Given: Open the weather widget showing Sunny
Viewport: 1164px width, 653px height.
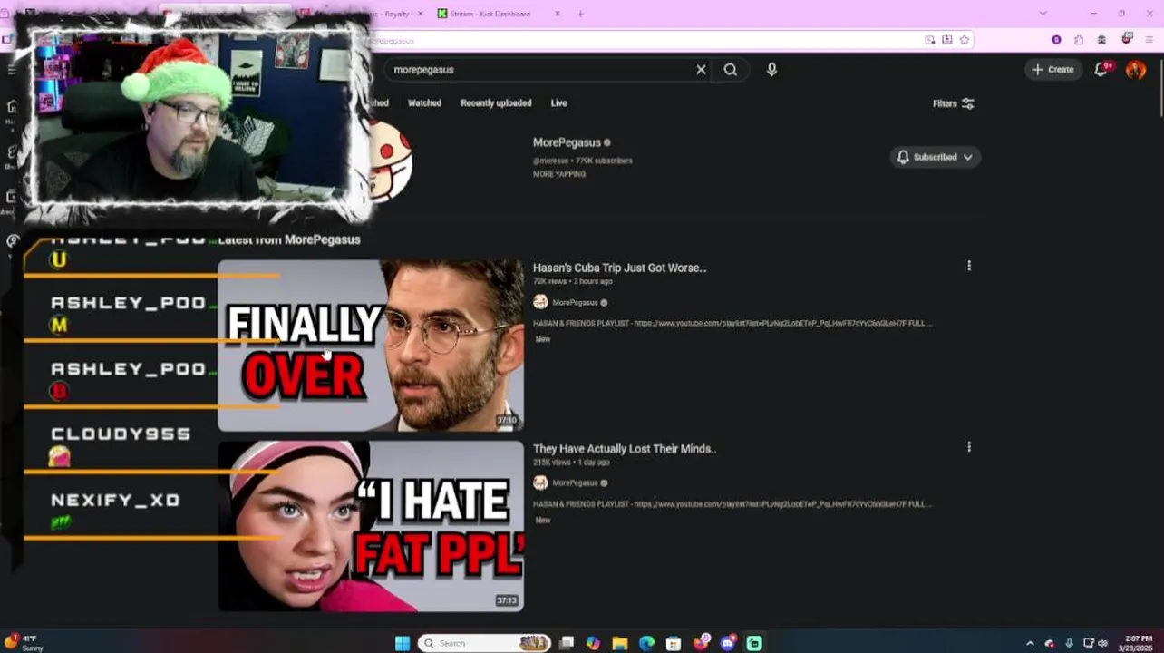Looking at the screenshot, I should coord(24,643).
